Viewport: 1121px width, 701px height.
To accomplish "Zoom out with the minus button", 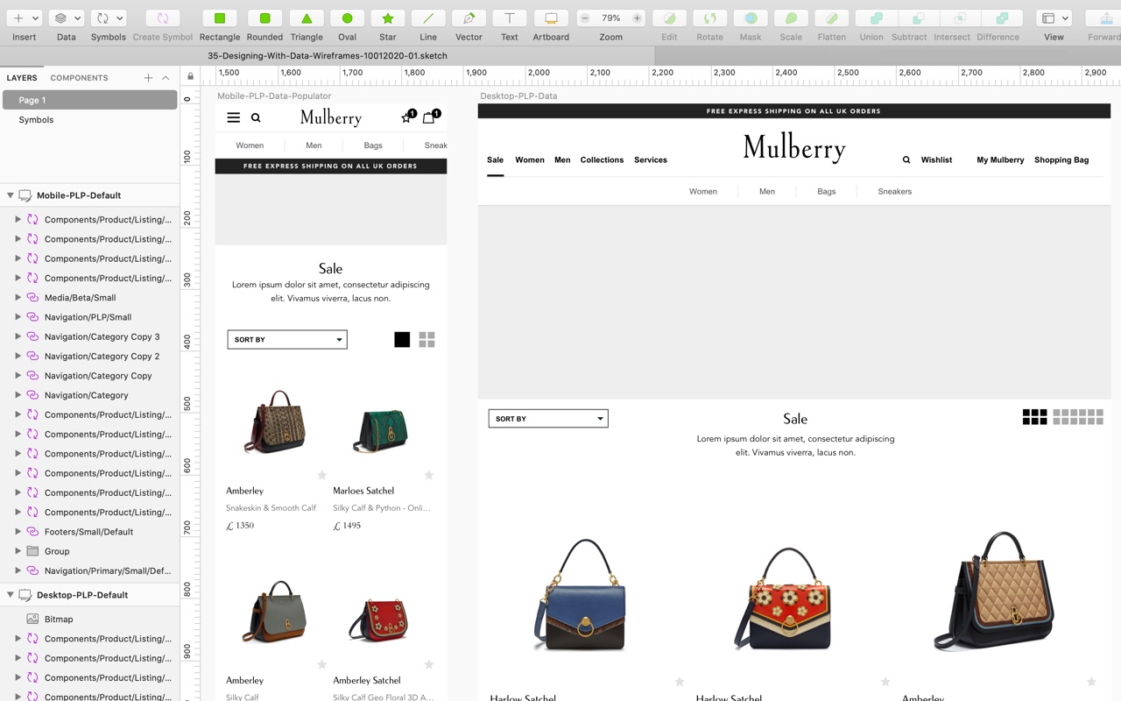I will (585, 18).
